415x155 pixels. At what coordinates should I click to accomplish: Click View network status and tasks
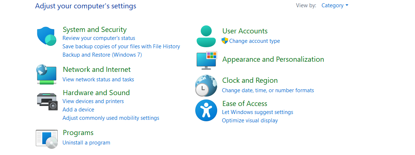(x=98, y=79)
